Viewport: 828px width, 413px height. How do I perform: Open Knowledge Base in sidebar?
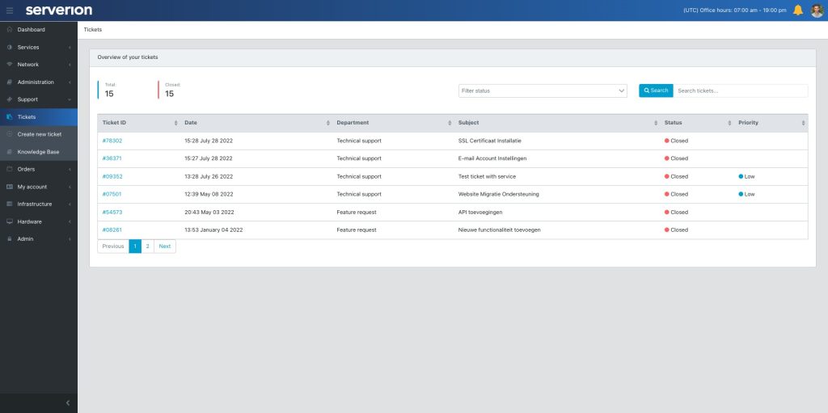point(38,152)
